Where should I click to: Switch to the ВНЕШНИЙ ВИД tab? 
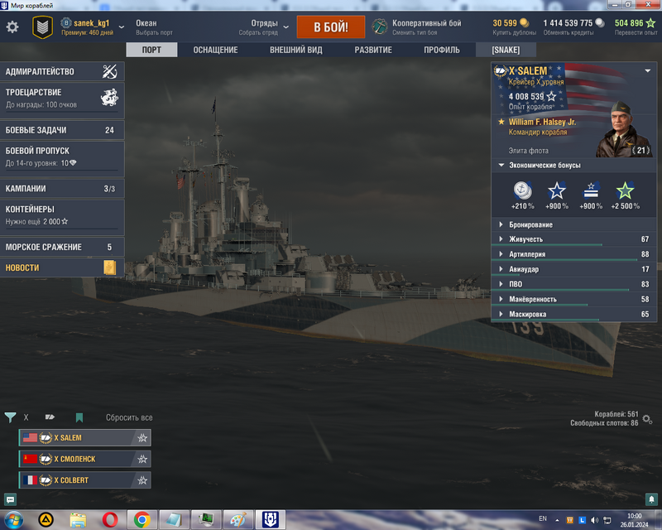pyautogui.click(x=296, y=50)
